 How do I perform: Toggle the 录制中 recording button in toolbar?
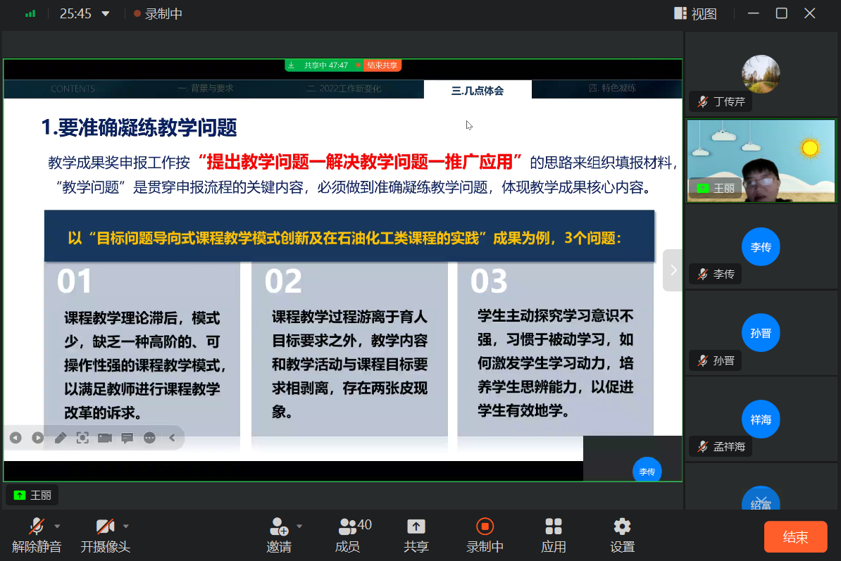click(485, 527)
